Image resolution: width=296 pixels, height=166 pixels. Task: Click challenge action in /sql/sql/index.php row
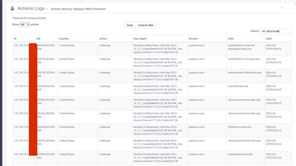[x=105, y=86]
